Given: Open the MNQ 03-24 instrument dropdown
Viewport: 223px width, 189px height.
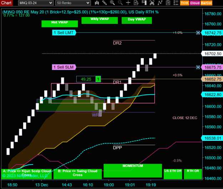Looking at the screenshot, I should (x=36, y=3).
